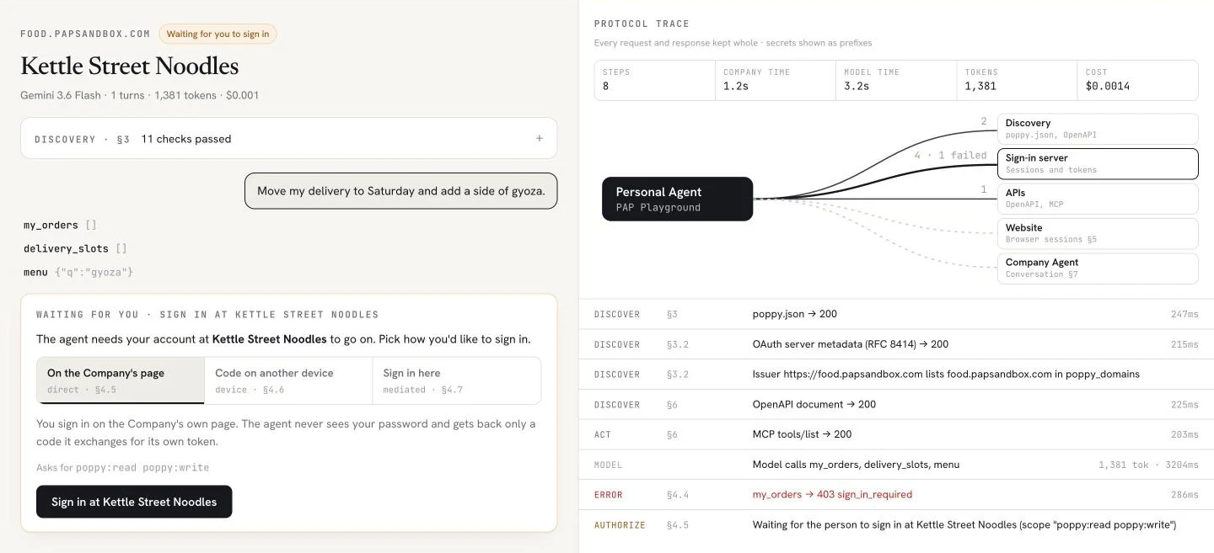
Task: Open the poppy.json → 200 trace row
Action: coord(896,314)
